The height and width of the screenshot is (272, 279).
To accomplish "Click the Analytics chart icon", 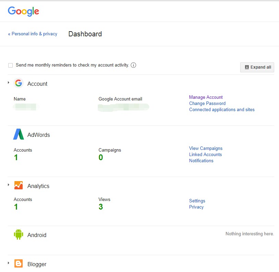I will point(19,186).
